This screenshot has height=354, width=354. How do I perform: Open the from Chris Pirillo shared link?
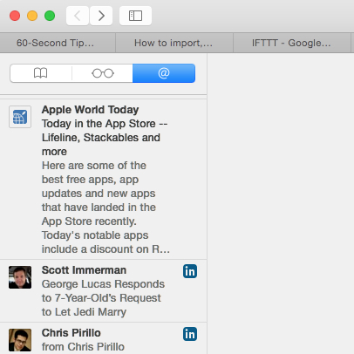[83, 347]
